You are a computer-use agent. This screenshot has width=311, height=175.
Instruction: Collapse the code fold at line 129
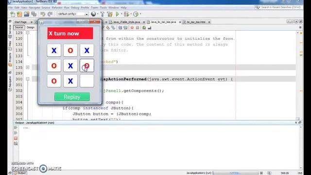click(x=28, y=33)
